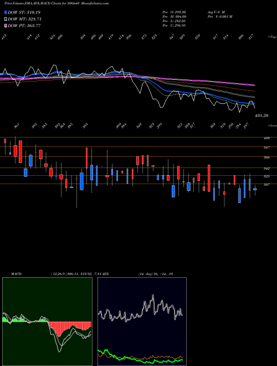
Task: Click the 342 price level label
Action: coord(266,169)
